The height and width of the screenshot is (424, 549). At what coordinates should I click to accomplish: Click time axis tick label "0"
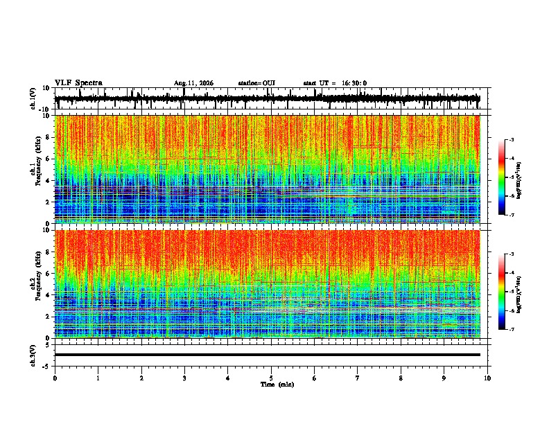click(55, 378)
